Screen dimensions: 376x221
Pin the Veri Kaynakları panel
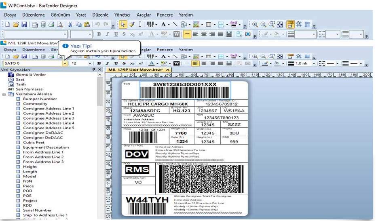94,69
